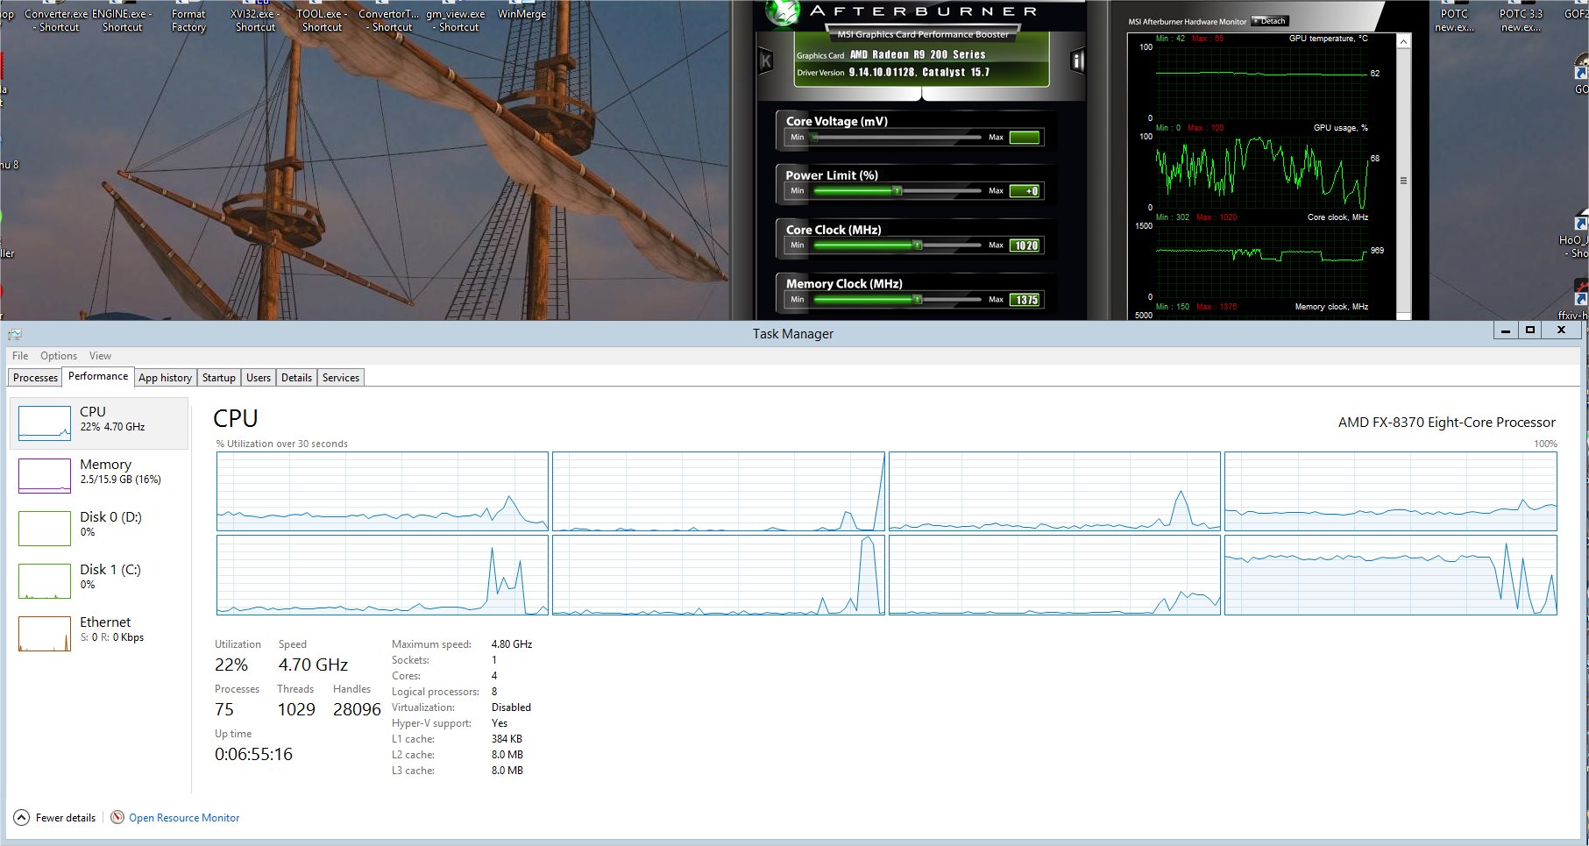Switch to the App history tab

165,378
